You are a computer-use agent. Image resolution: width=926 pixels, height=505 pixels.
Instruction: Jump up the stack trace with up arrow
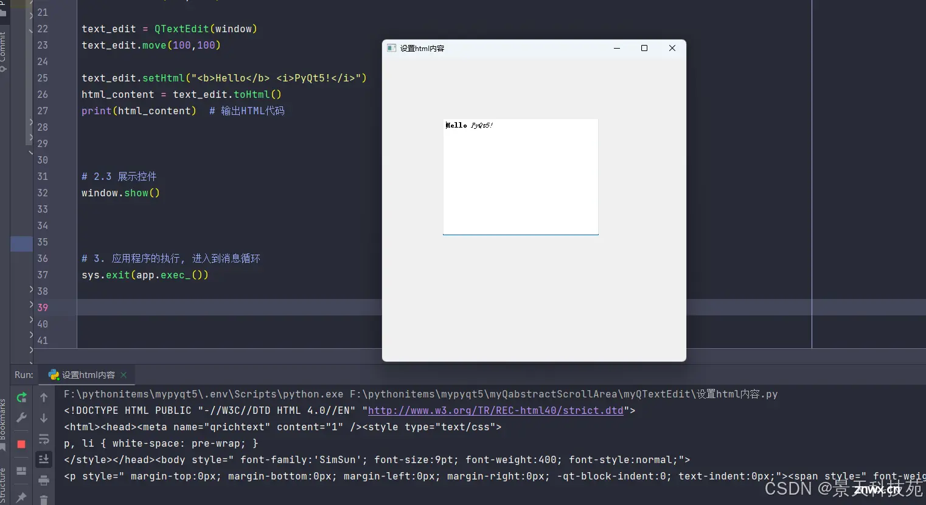[44, 397]
